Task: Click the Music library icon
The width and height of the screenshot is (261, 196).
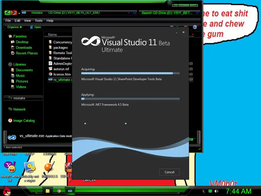Action: point(13,76)
